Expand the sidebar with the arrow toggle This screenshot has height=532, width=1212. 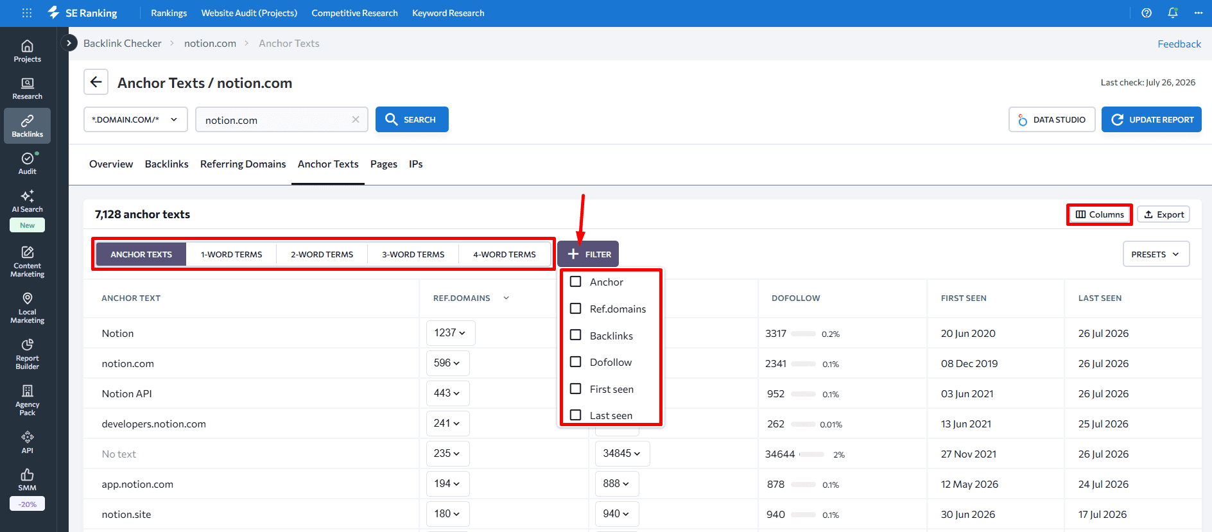pyautogui.click(x=69, y=43)
